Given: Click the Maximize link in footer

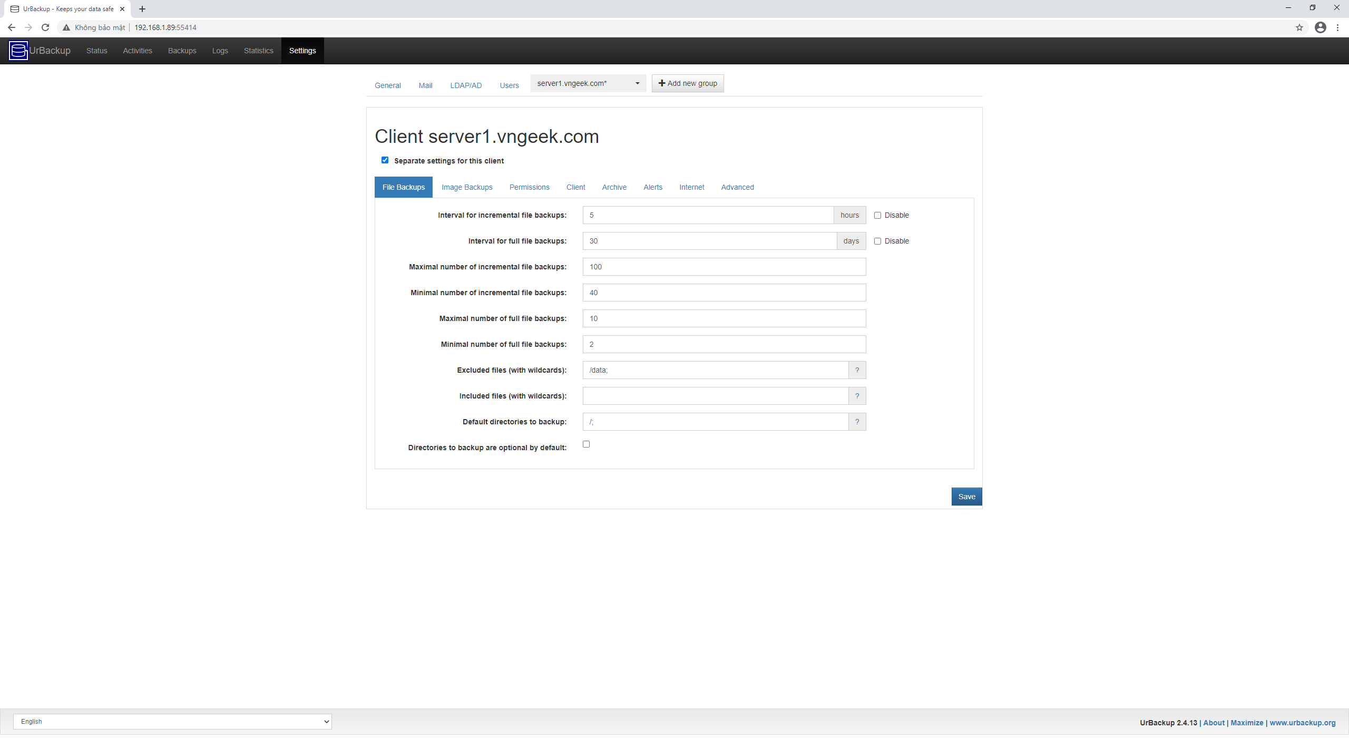Looking at the screenshot, I should 1247,723.
